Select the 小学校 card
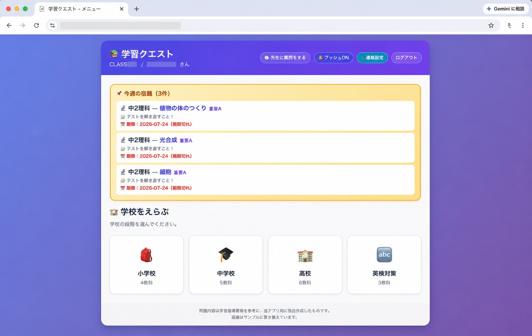This screenshot has width=532, height=336. [147, 265]
